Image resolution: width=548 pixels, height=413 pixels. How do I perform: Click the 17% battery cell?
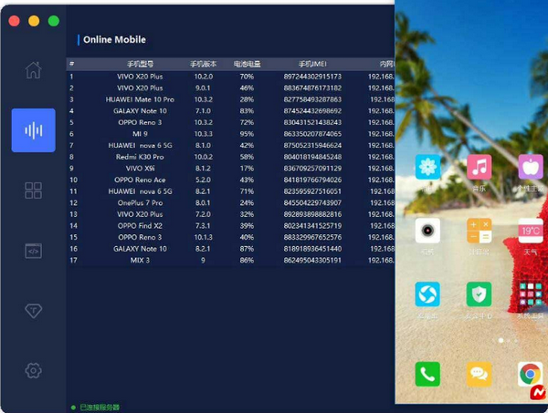pos(247,169)
